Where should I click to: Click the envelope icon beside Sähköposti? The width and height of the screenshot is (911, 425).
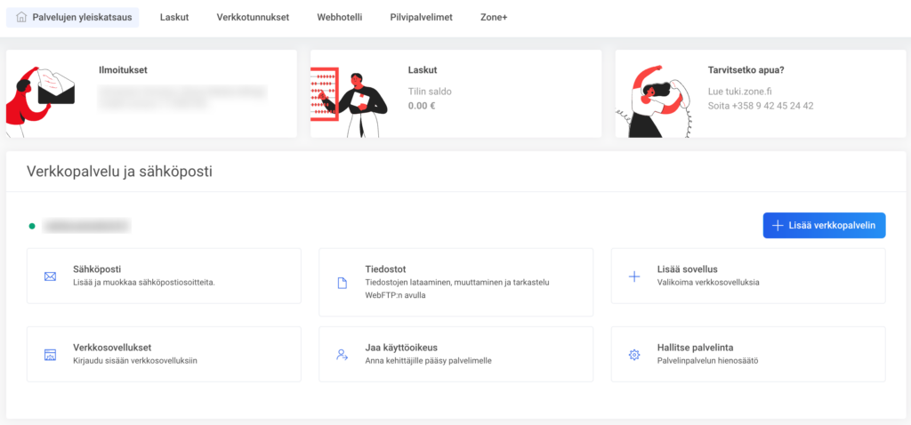[50, 277]
